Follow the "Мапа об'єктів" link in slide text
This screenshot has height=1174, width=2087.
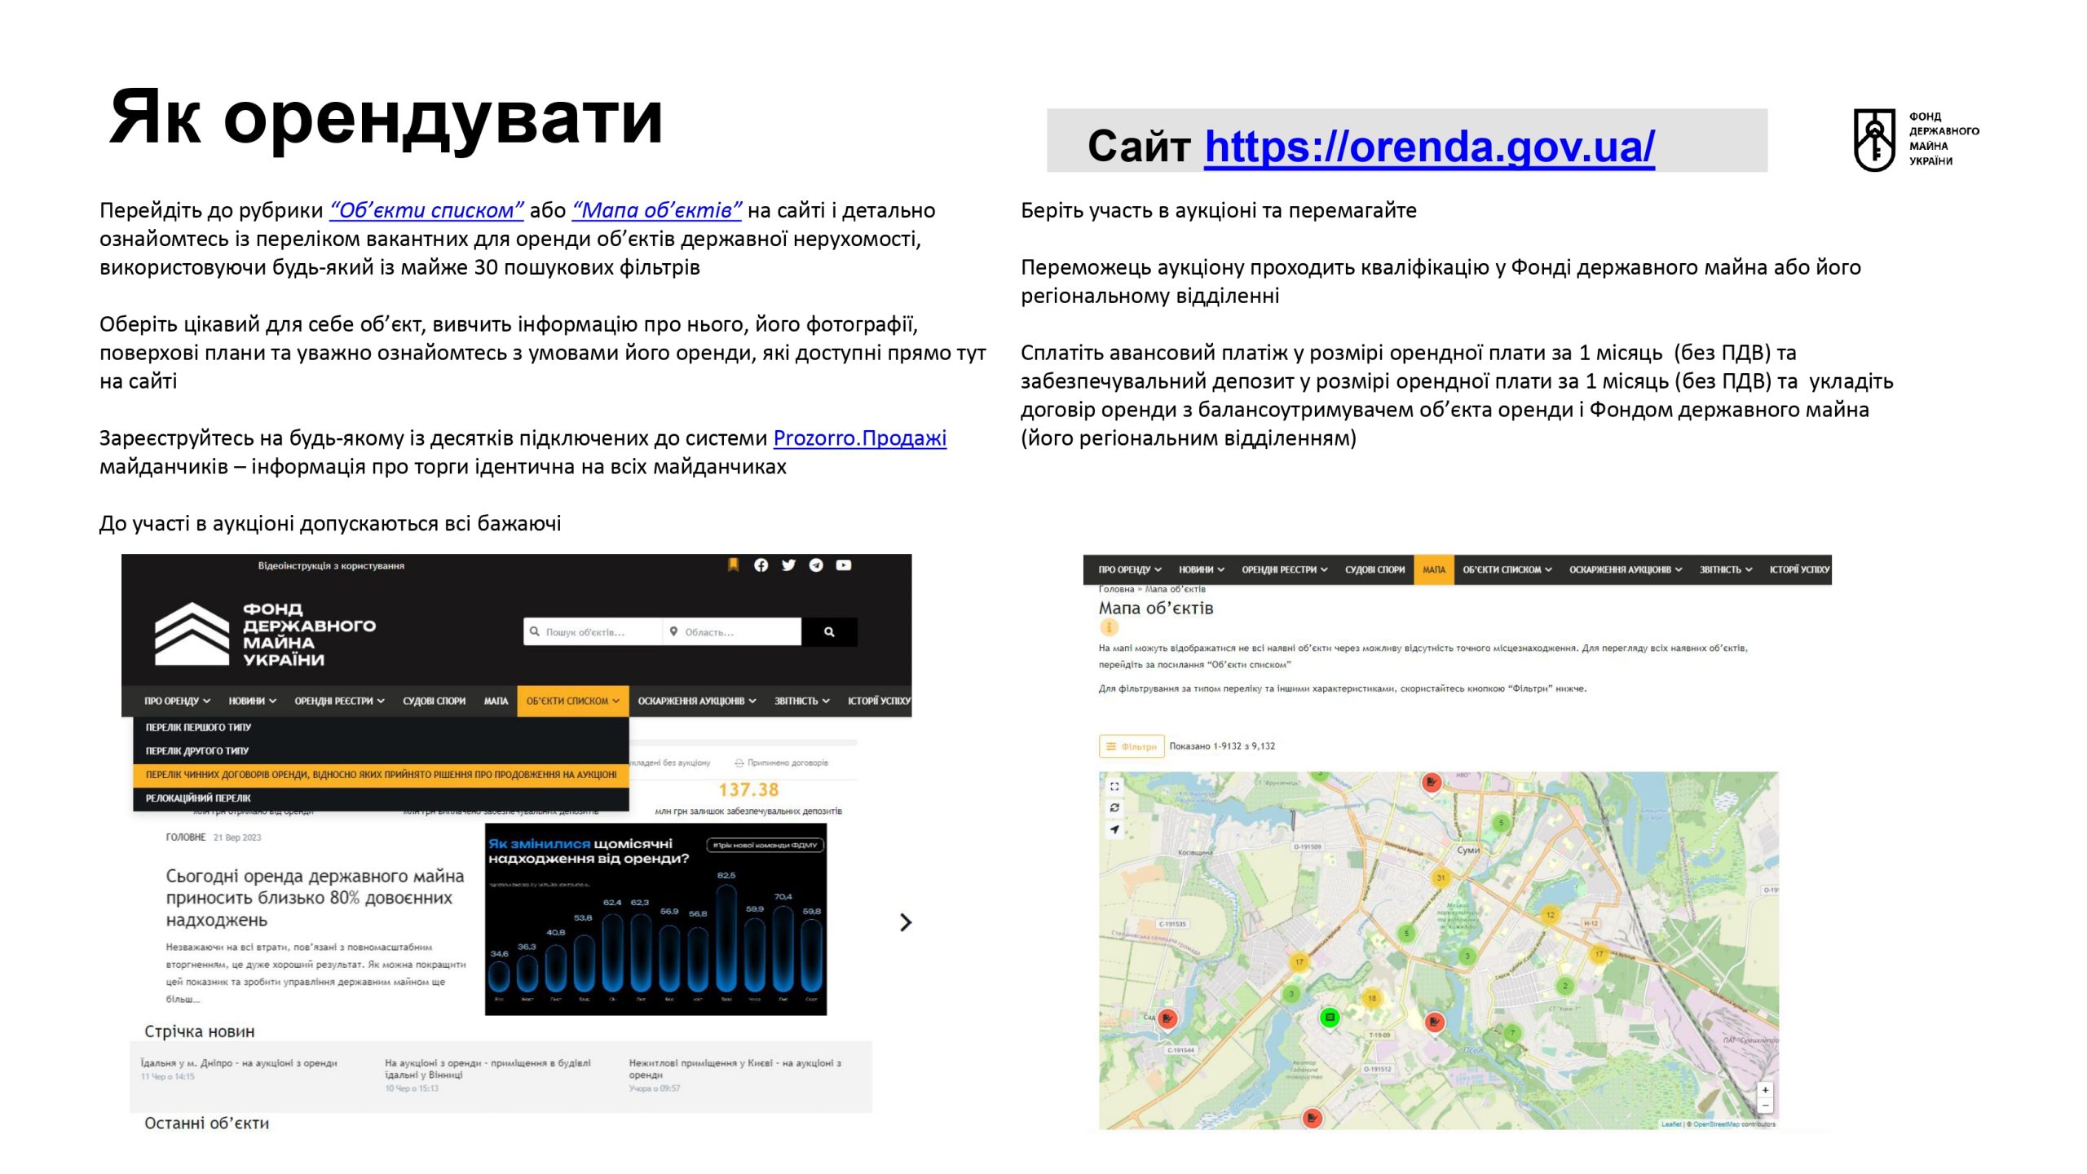[x=657, y=210]
